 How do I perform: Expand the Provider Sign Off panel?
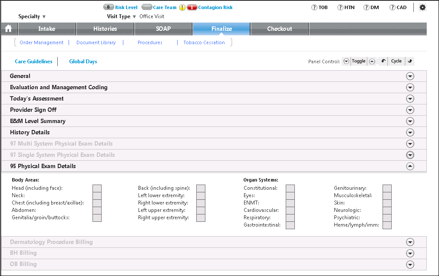click(x=410, y=110)
